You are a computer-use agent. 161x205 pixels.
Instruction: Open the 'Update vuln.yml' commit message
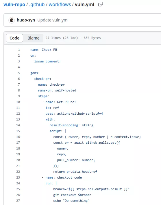pos(53,20)
